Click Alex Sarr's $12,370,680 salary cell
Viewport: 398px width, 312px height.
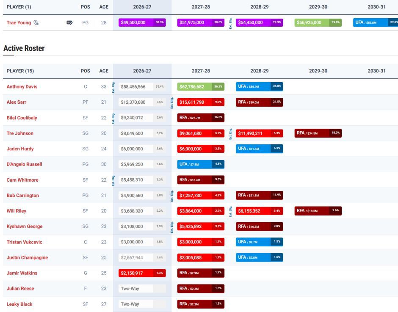click(x=142, y=102)
